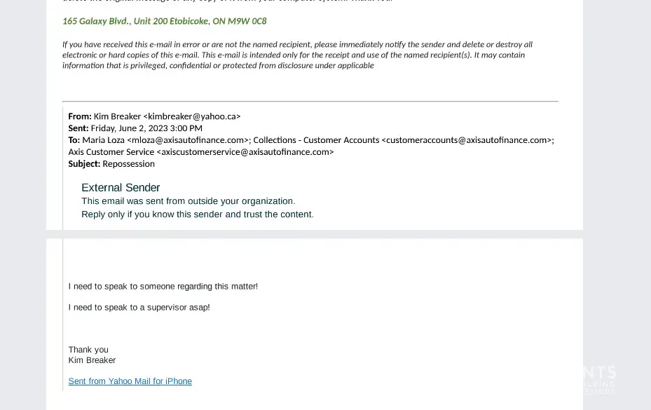Click the "speak to someone regarding this matter" line
651x410 pixels.
163,287
